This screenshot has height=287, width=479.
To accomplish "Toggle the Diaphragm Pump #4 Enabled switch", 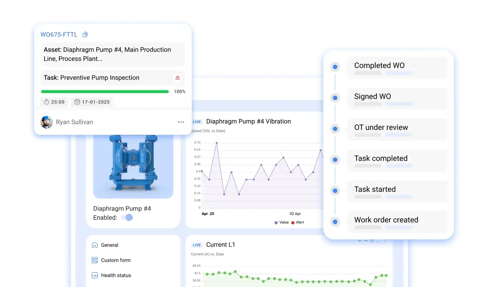I will click(x=127, y=218).
